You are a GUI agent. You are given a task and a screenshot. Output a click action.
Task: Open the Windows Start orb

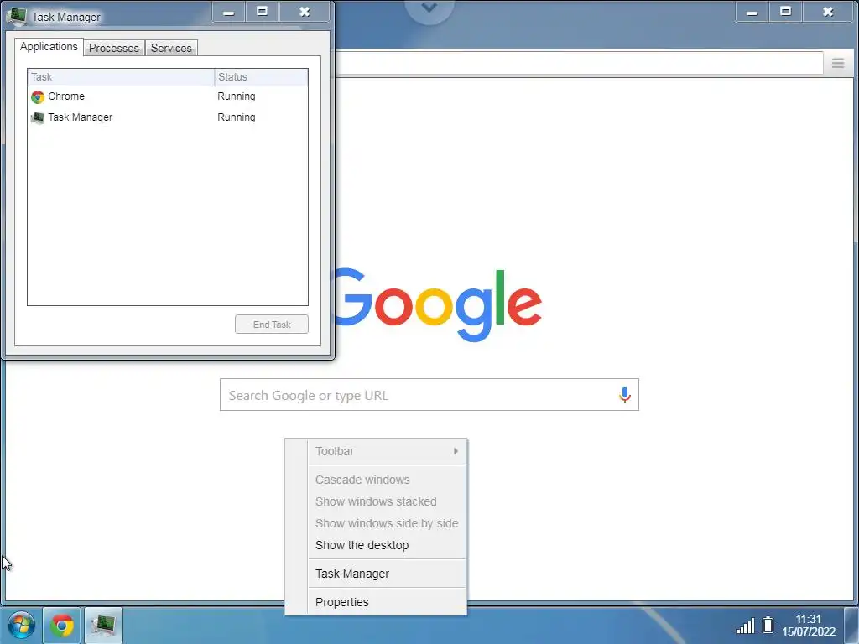click(x=21, y=625)
